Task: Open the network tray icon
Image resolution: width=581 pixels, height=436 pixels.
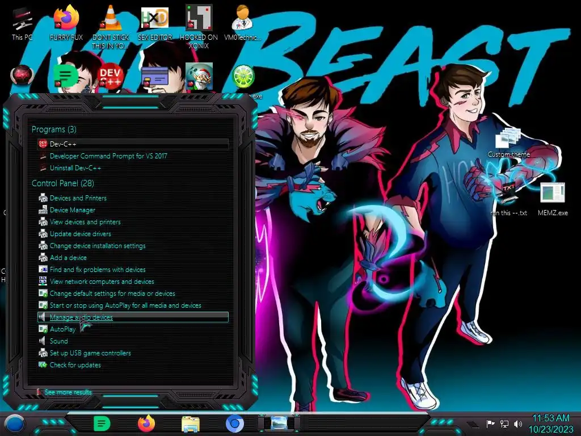Action: pyautogui.click(x=504, y=424)
